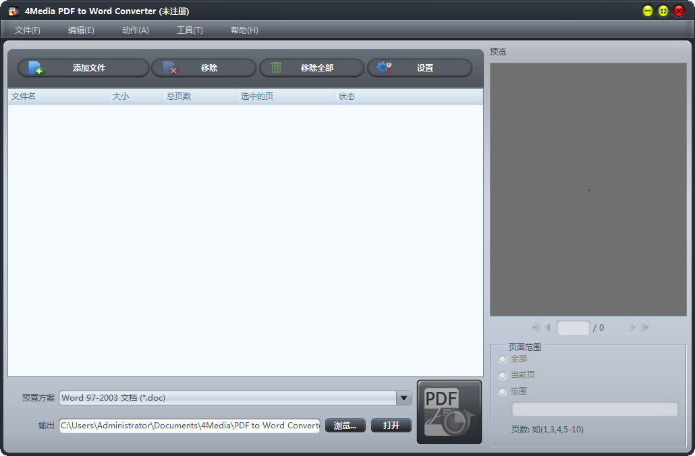
Task: Click the Open (打开) output folder button
Action: tap(391, 426)
